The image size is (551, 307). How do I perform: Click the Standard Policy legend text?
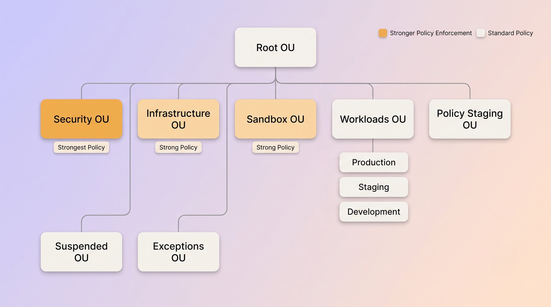[511, 33]
